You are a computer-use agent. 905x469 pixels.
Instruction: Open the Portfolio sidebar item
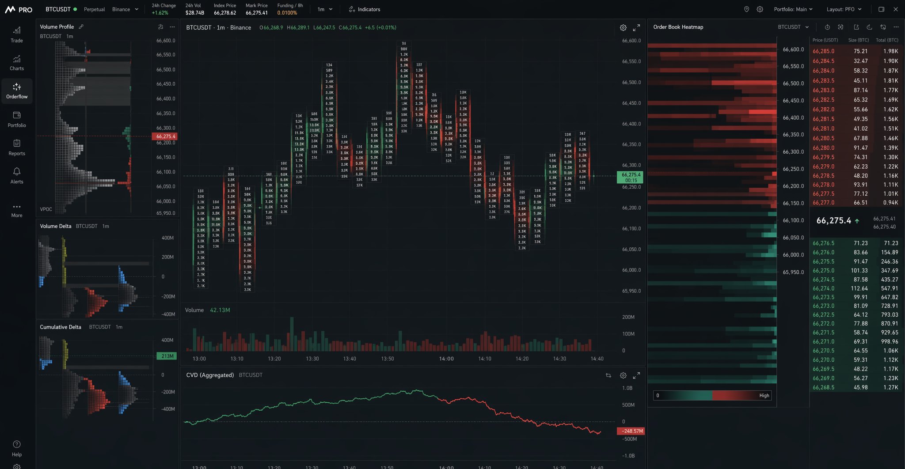click(x=17, y=119)
